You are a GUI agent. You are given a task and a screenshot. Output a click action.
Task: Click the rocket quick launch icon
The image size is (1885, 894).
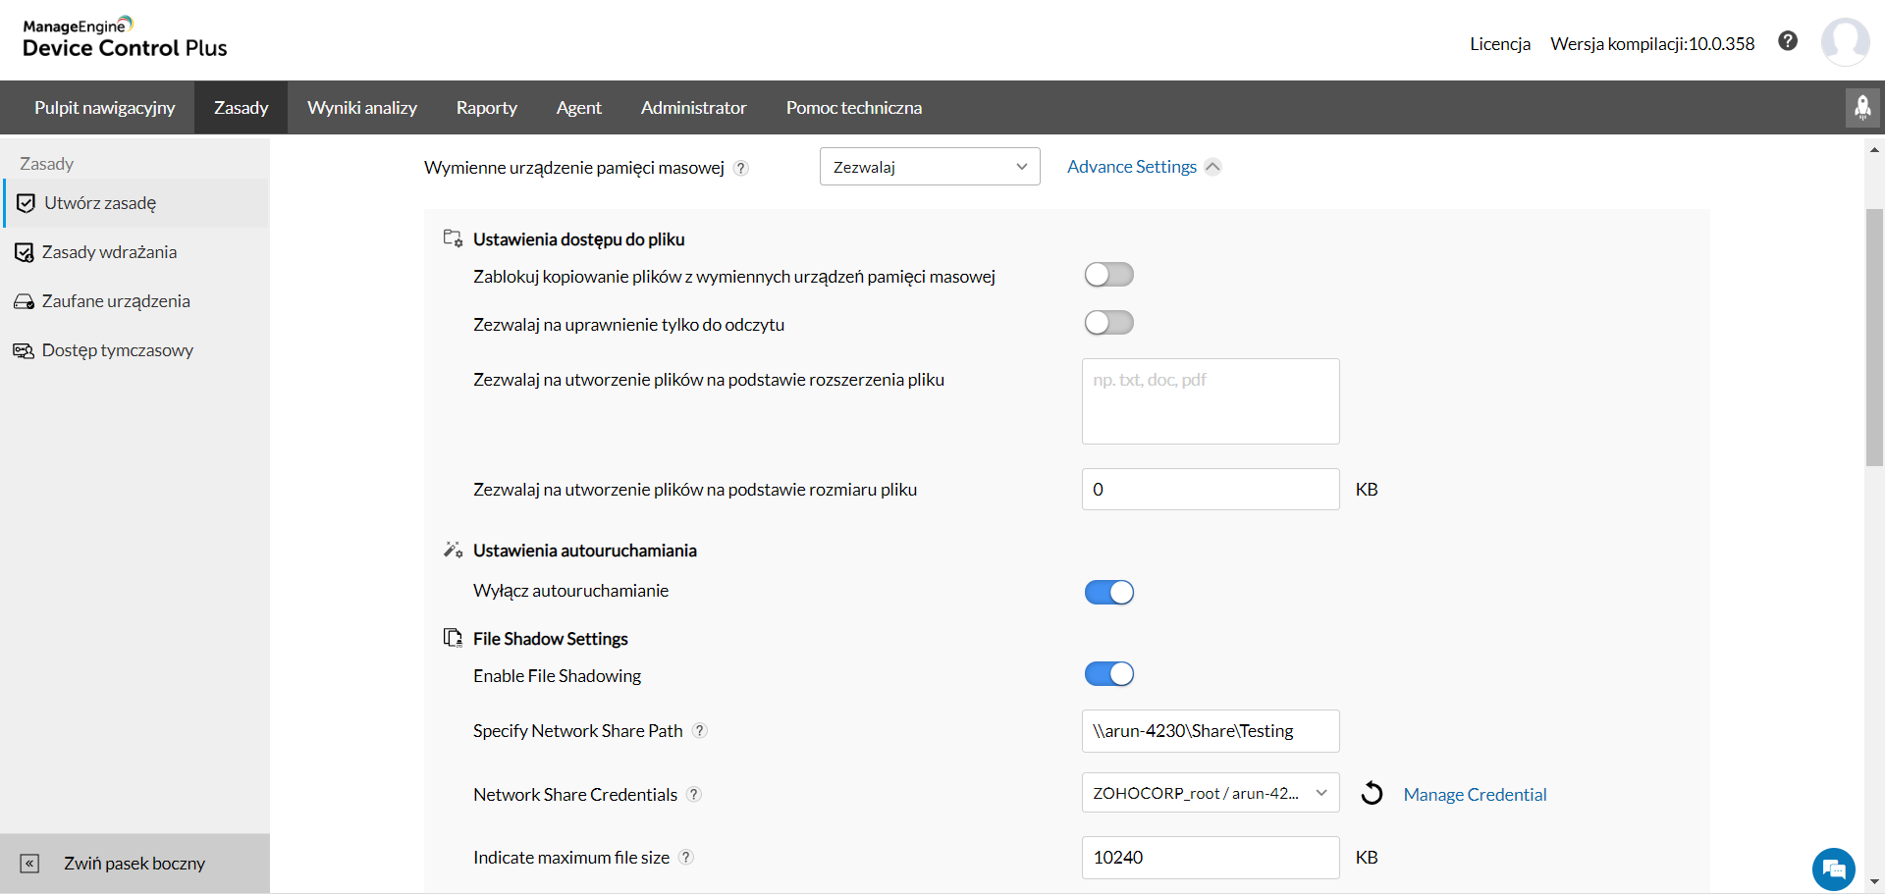(x=1862, y=107)
